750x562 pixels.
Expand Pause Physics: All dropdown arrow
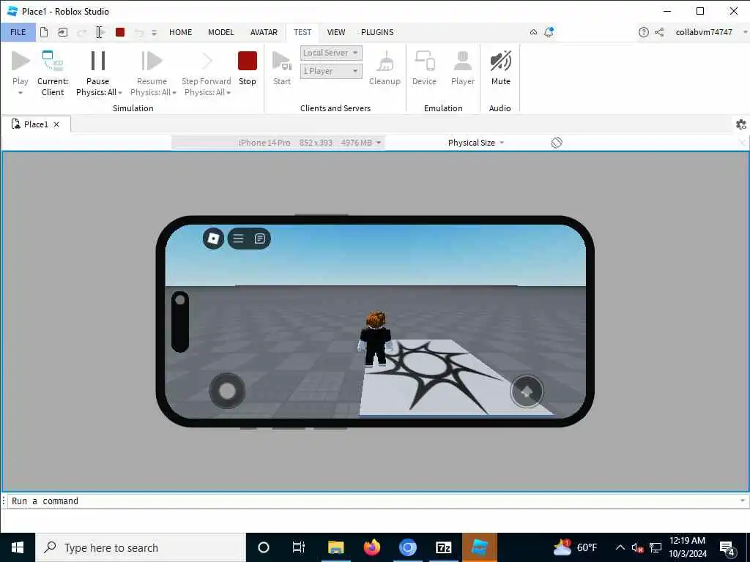(120, 93)
